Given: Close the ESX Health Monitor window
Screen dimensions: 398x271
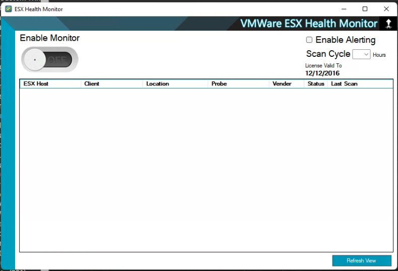Looking at the screenshot, I should [386, 9].
